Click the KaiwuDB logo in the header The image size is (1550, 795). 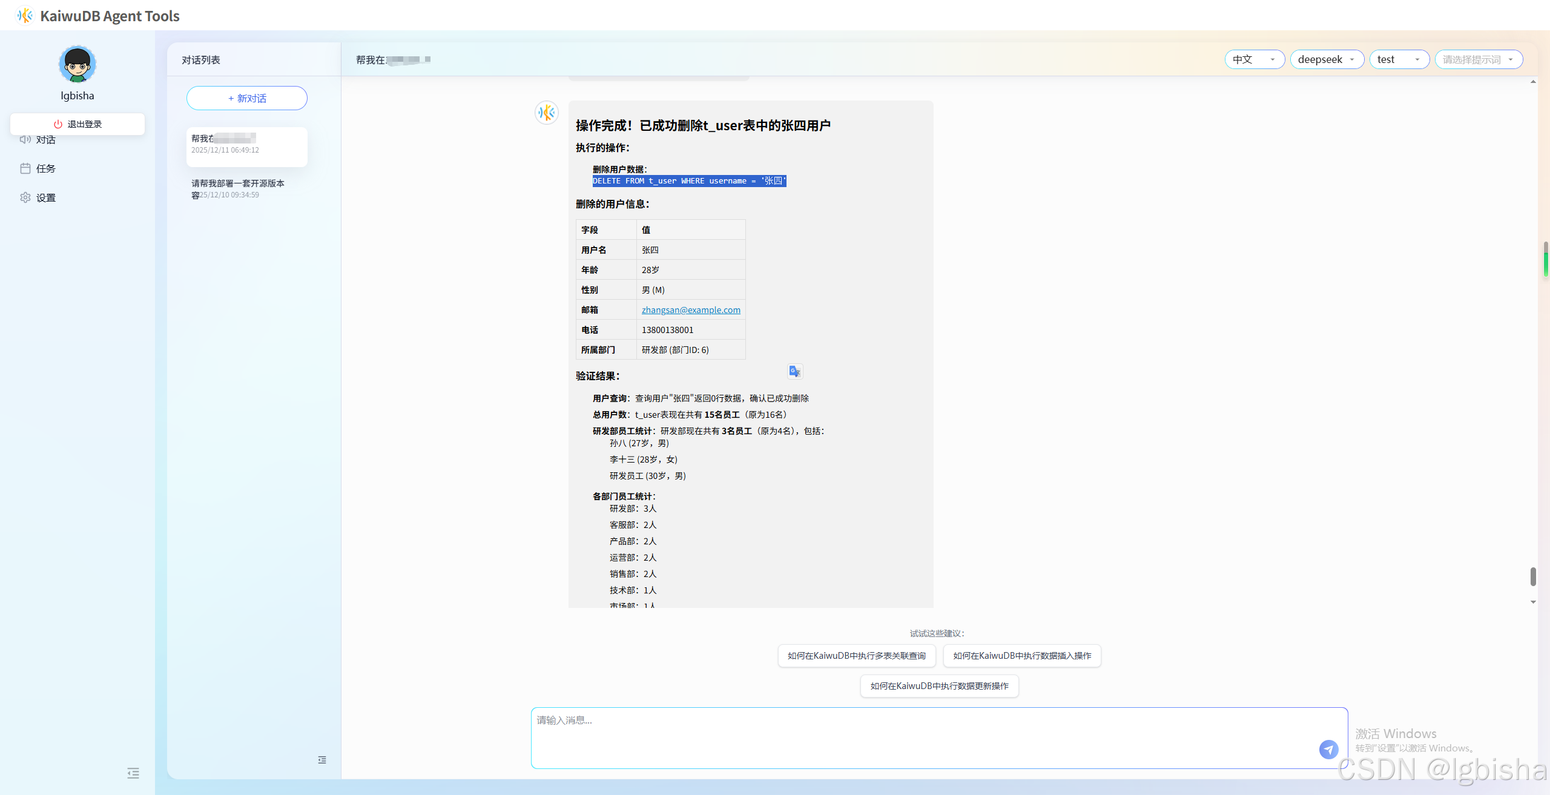[25, 16]
